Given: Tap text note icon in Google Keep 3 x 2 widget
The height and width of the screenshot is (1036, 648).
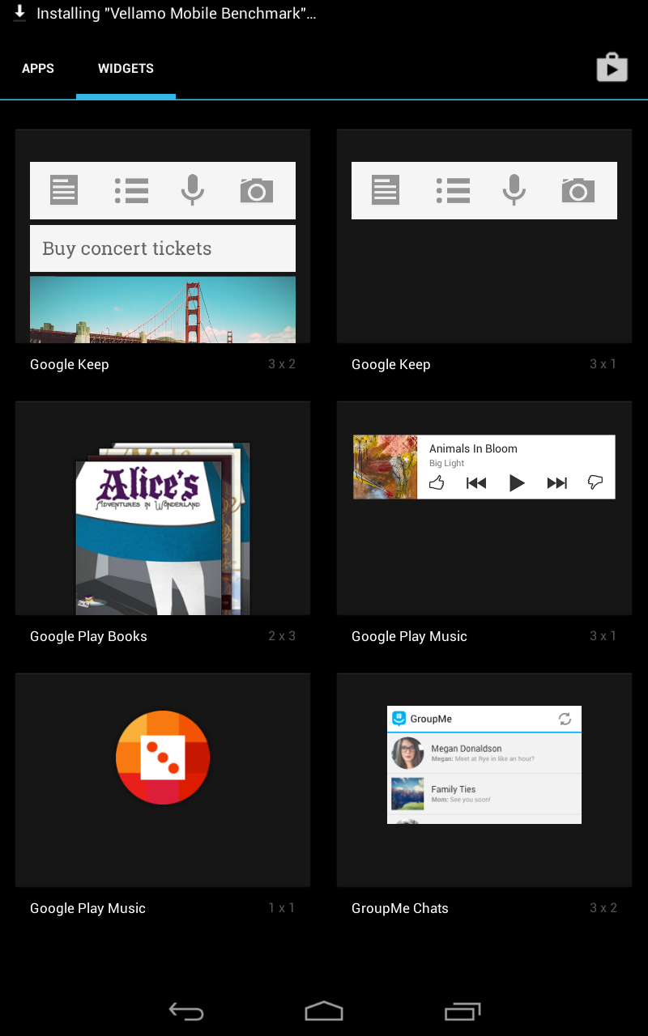Looking at the screenshot, I should [64, 190].
